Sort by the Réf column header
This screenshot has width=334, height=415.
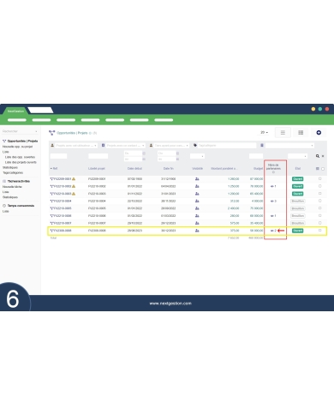[x=54, y=169]
